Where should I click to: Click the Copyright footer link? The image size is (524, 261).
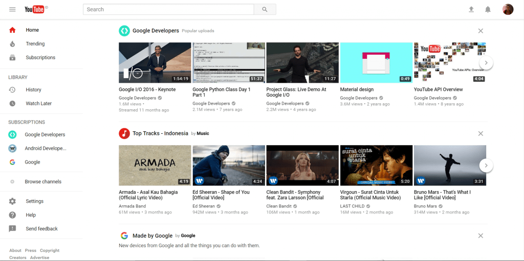coord(50,251)
